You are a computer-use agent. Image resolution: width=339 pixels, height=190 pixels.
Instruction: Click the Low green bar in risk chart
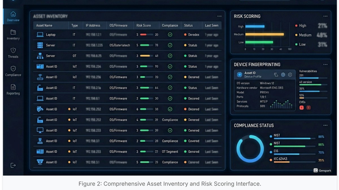click(259, 42)
